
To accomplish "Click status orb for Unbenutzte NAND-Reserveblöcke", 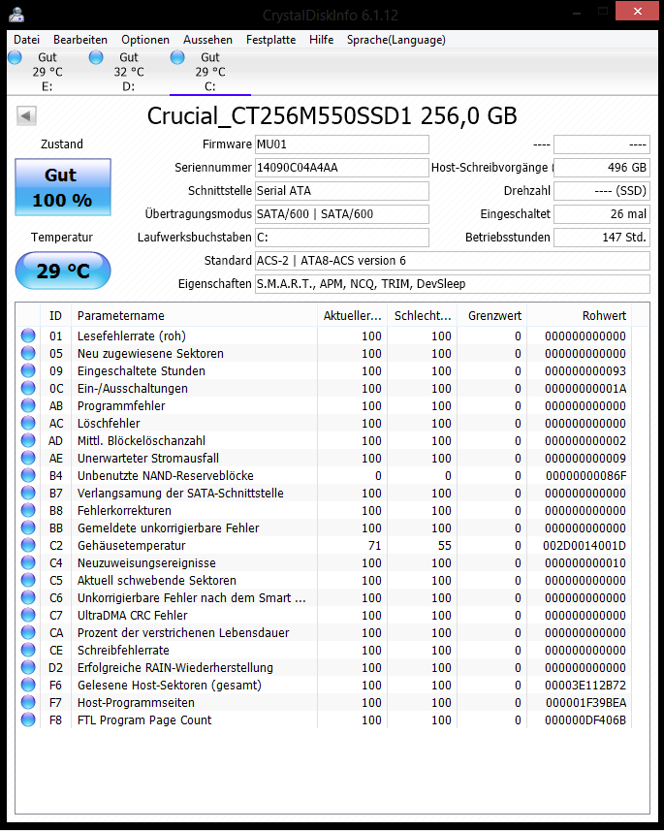I will point(28,475).
